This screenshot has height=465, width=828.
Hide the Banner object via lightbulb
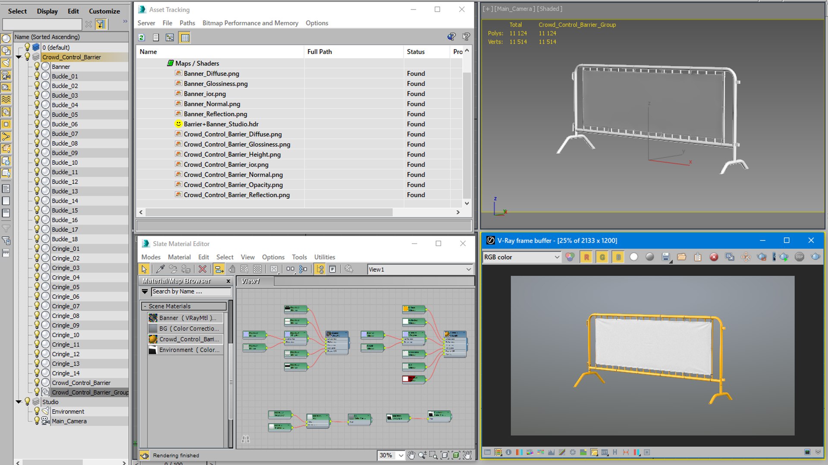[37, 66]
